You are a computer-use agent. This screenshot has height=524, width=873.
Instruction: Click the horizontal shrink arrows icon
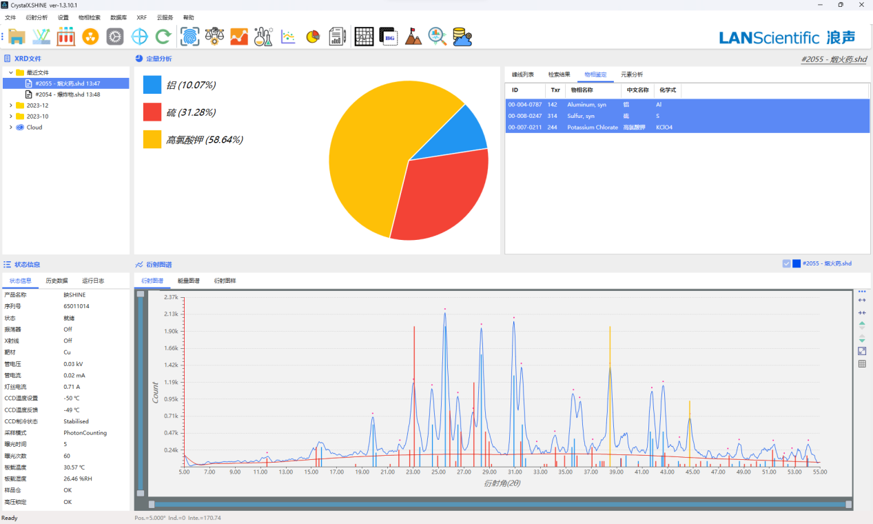tap(862, 313)
